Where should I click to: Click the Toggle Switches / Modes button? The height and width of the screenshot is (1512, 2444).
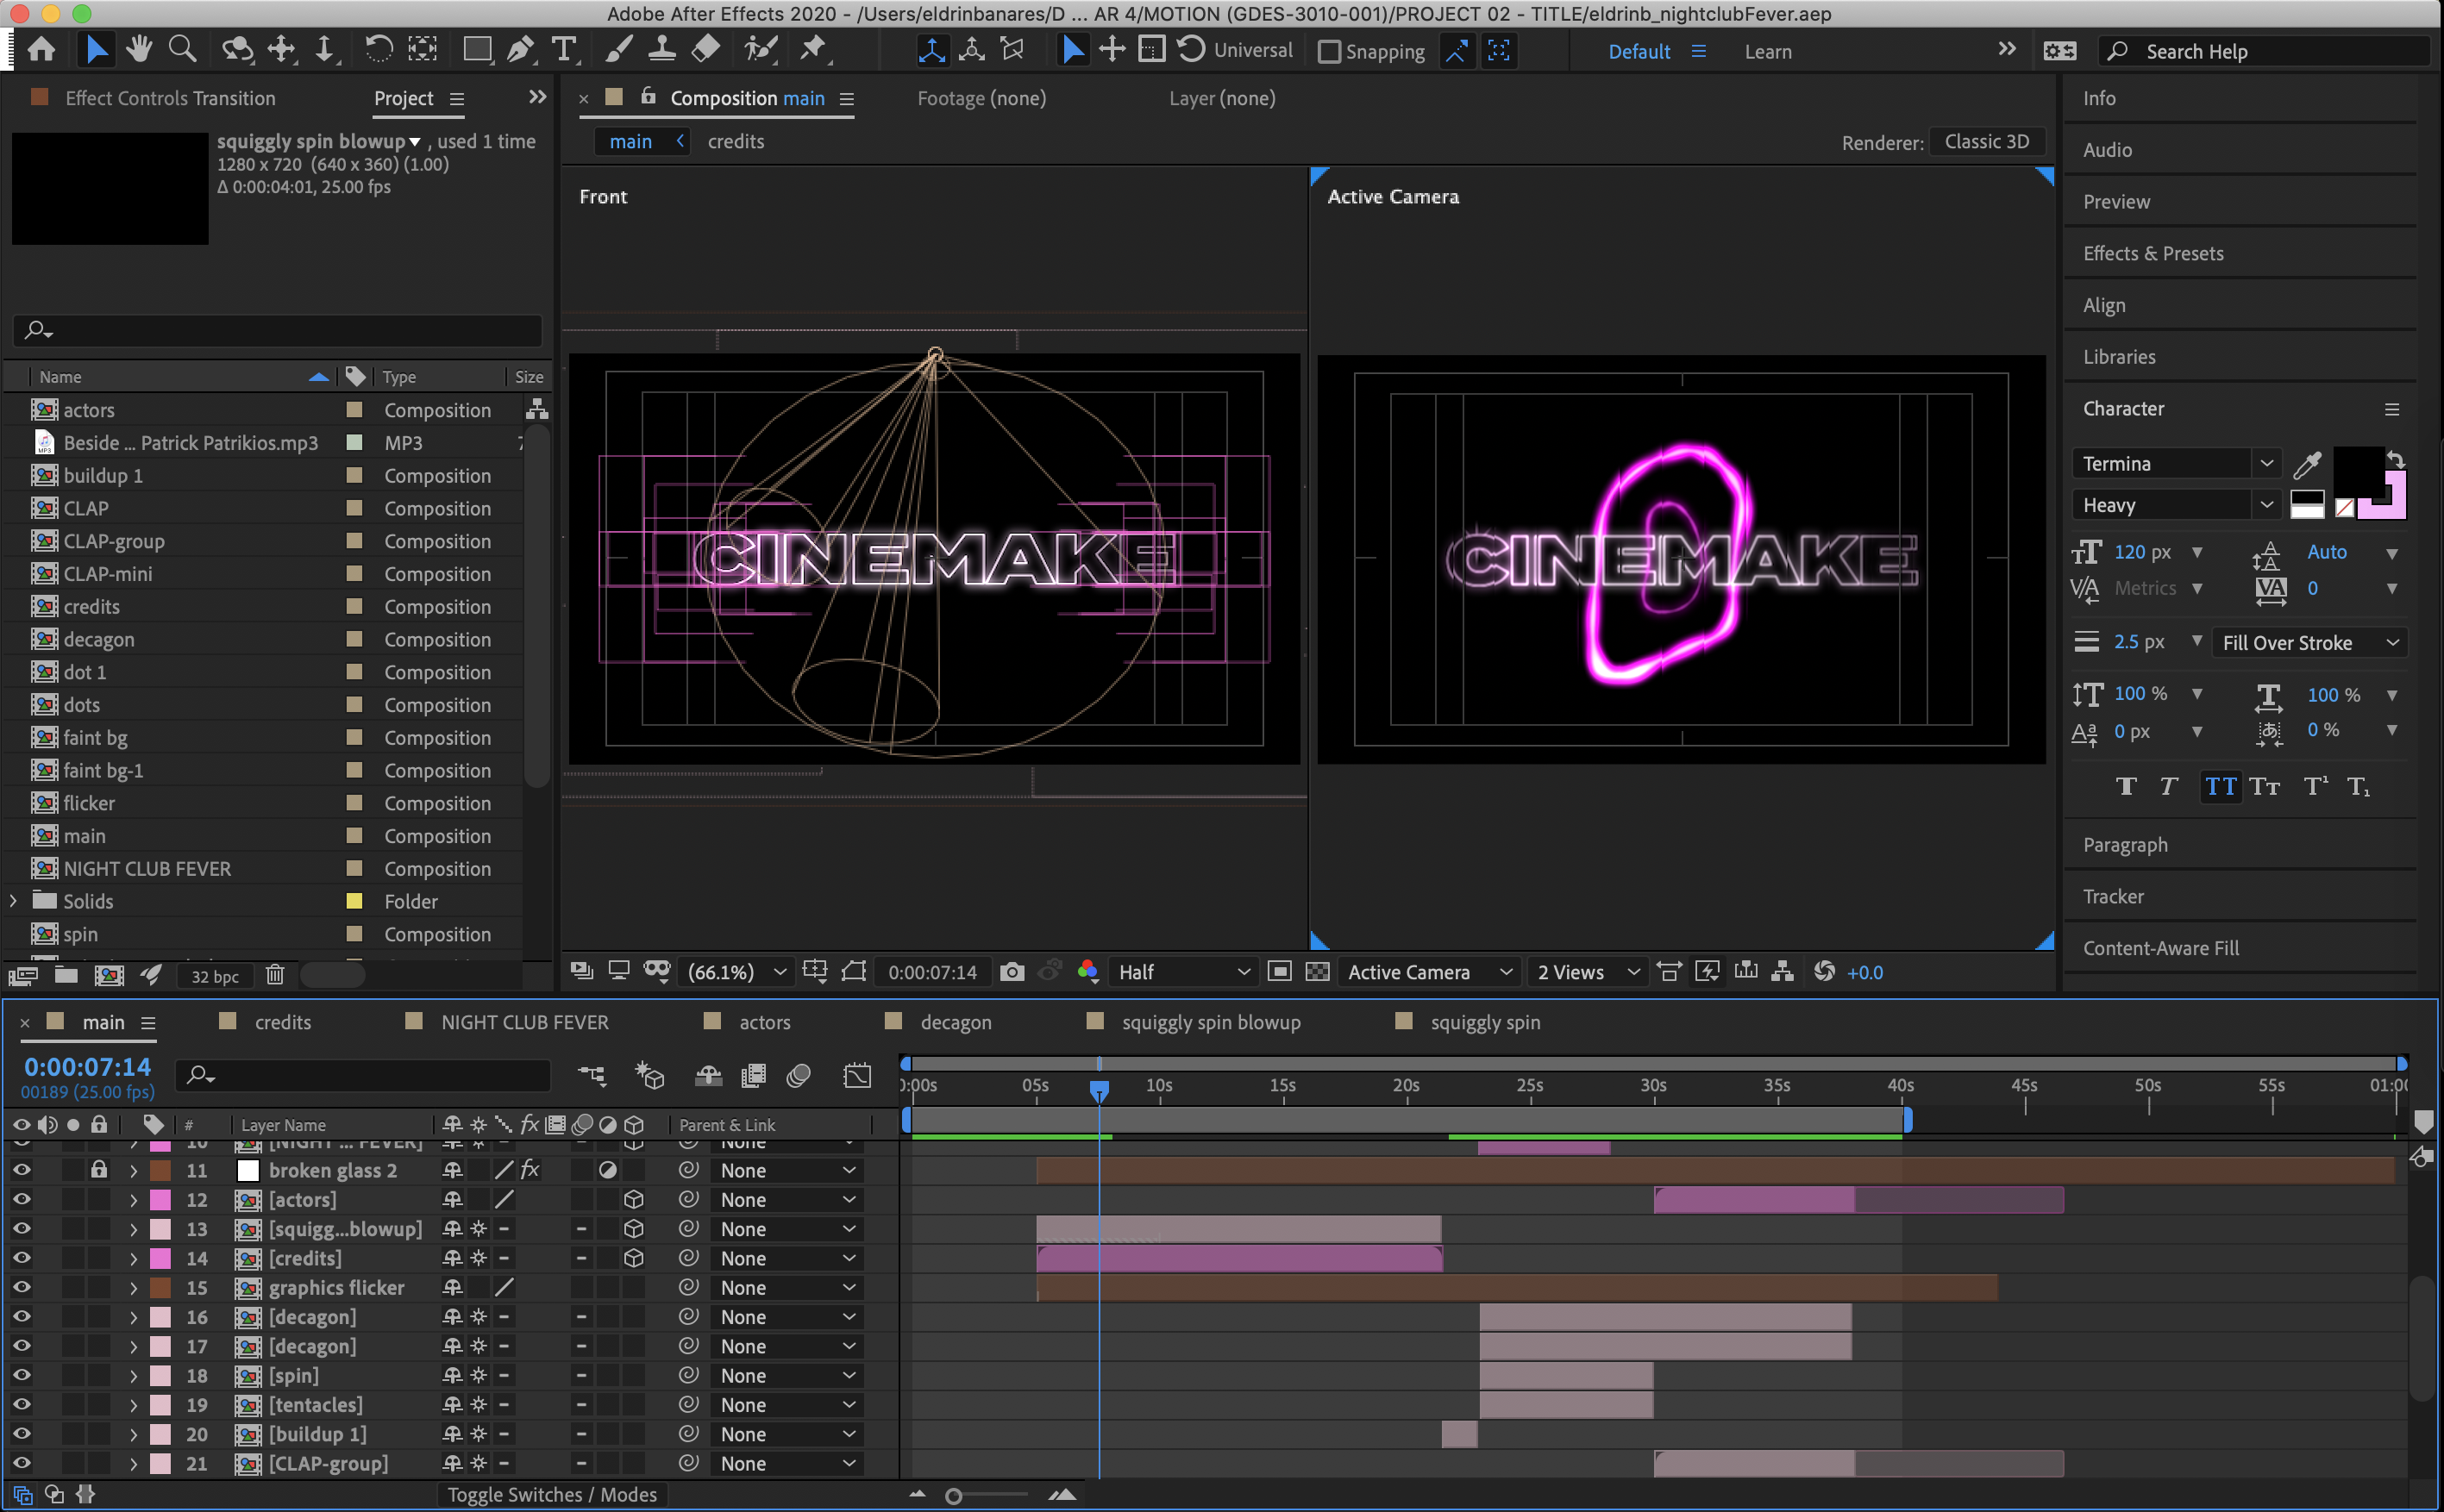coord(551,1494)
